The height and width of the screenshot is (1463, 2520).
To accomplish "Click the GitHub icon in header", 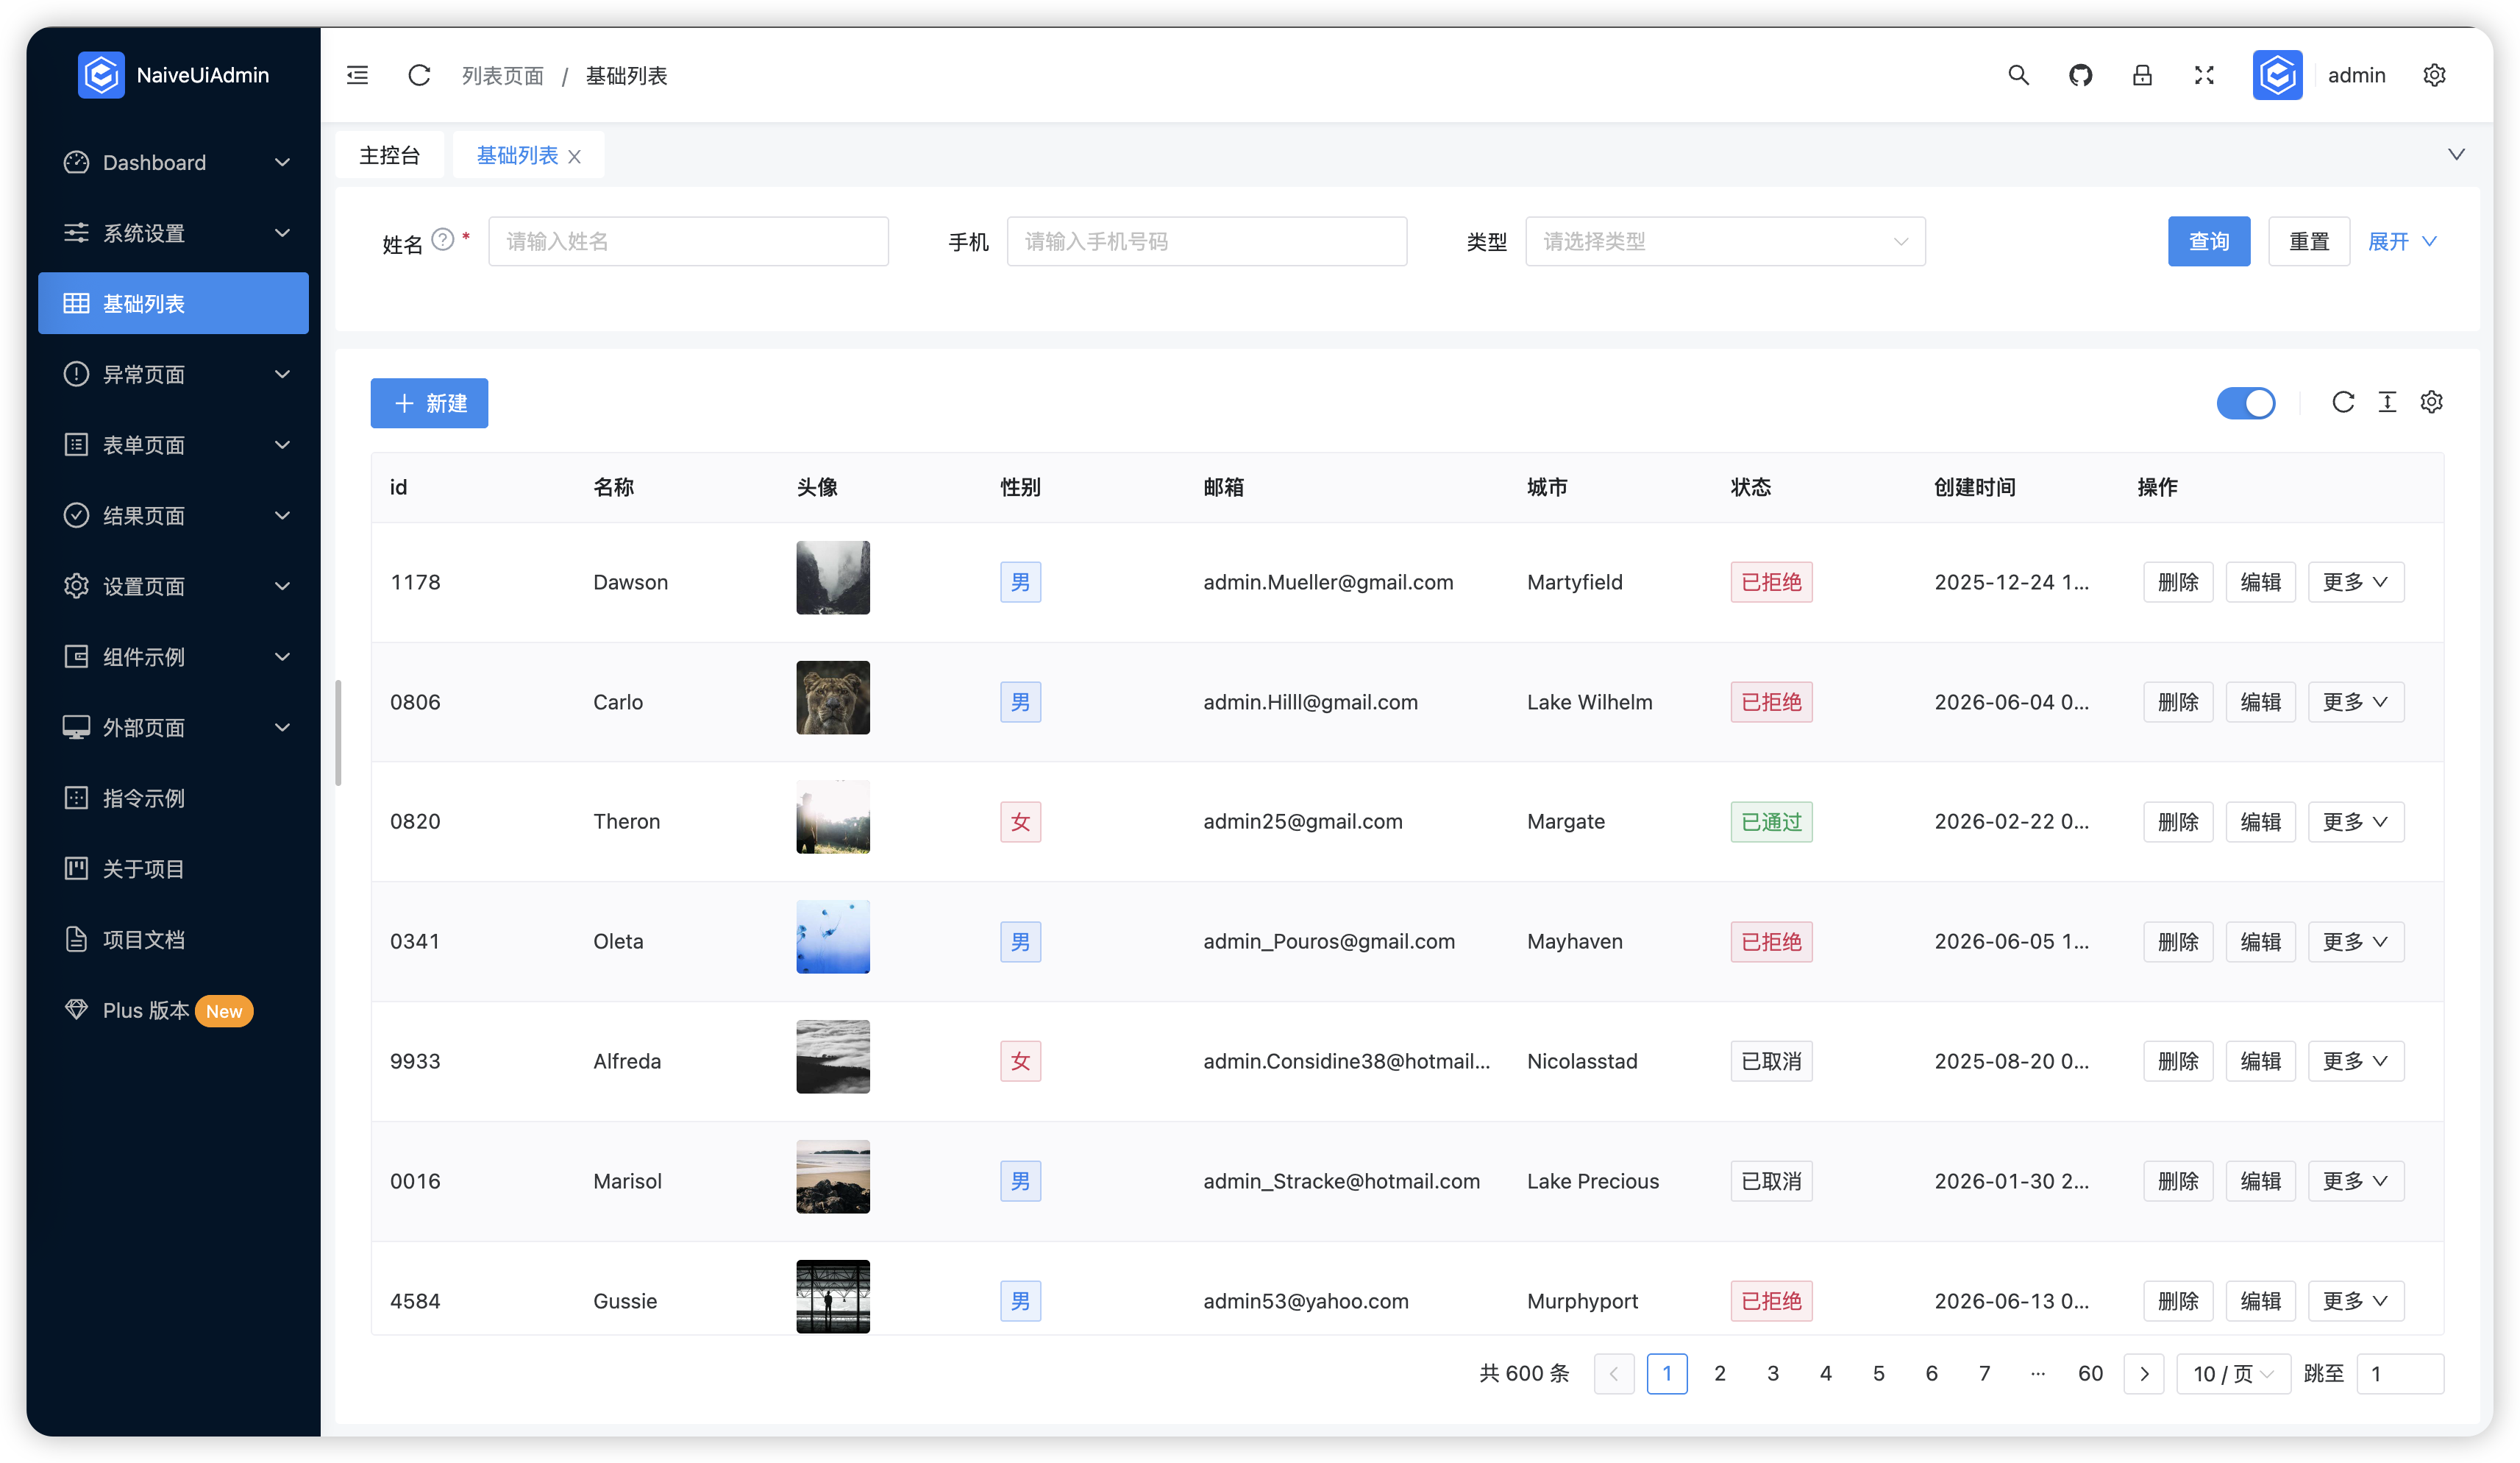I will [x=2080, y=75].
